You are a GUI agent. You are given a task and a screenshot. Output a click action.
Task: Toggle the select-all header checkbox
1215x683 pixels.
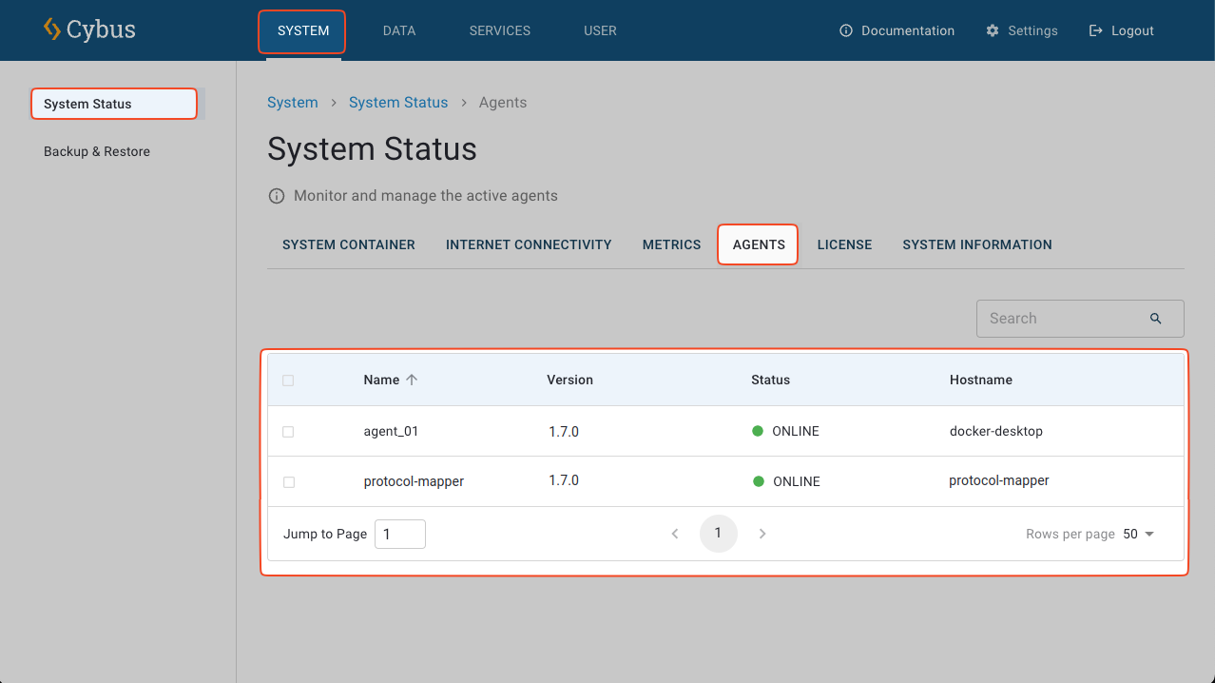[288, 381]
